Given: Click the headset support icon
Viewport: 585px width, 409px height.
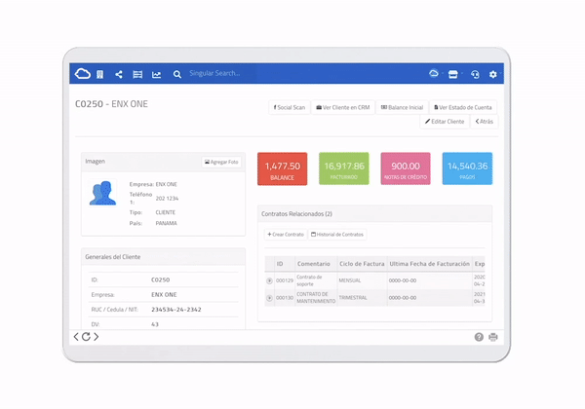Looking at the screenshot, I should pos(475,75).
